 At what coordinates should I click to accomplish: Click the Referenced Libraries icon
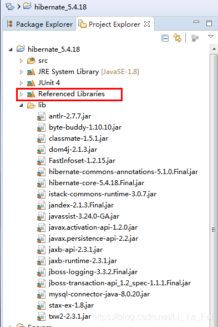click(x=31, y=95)
